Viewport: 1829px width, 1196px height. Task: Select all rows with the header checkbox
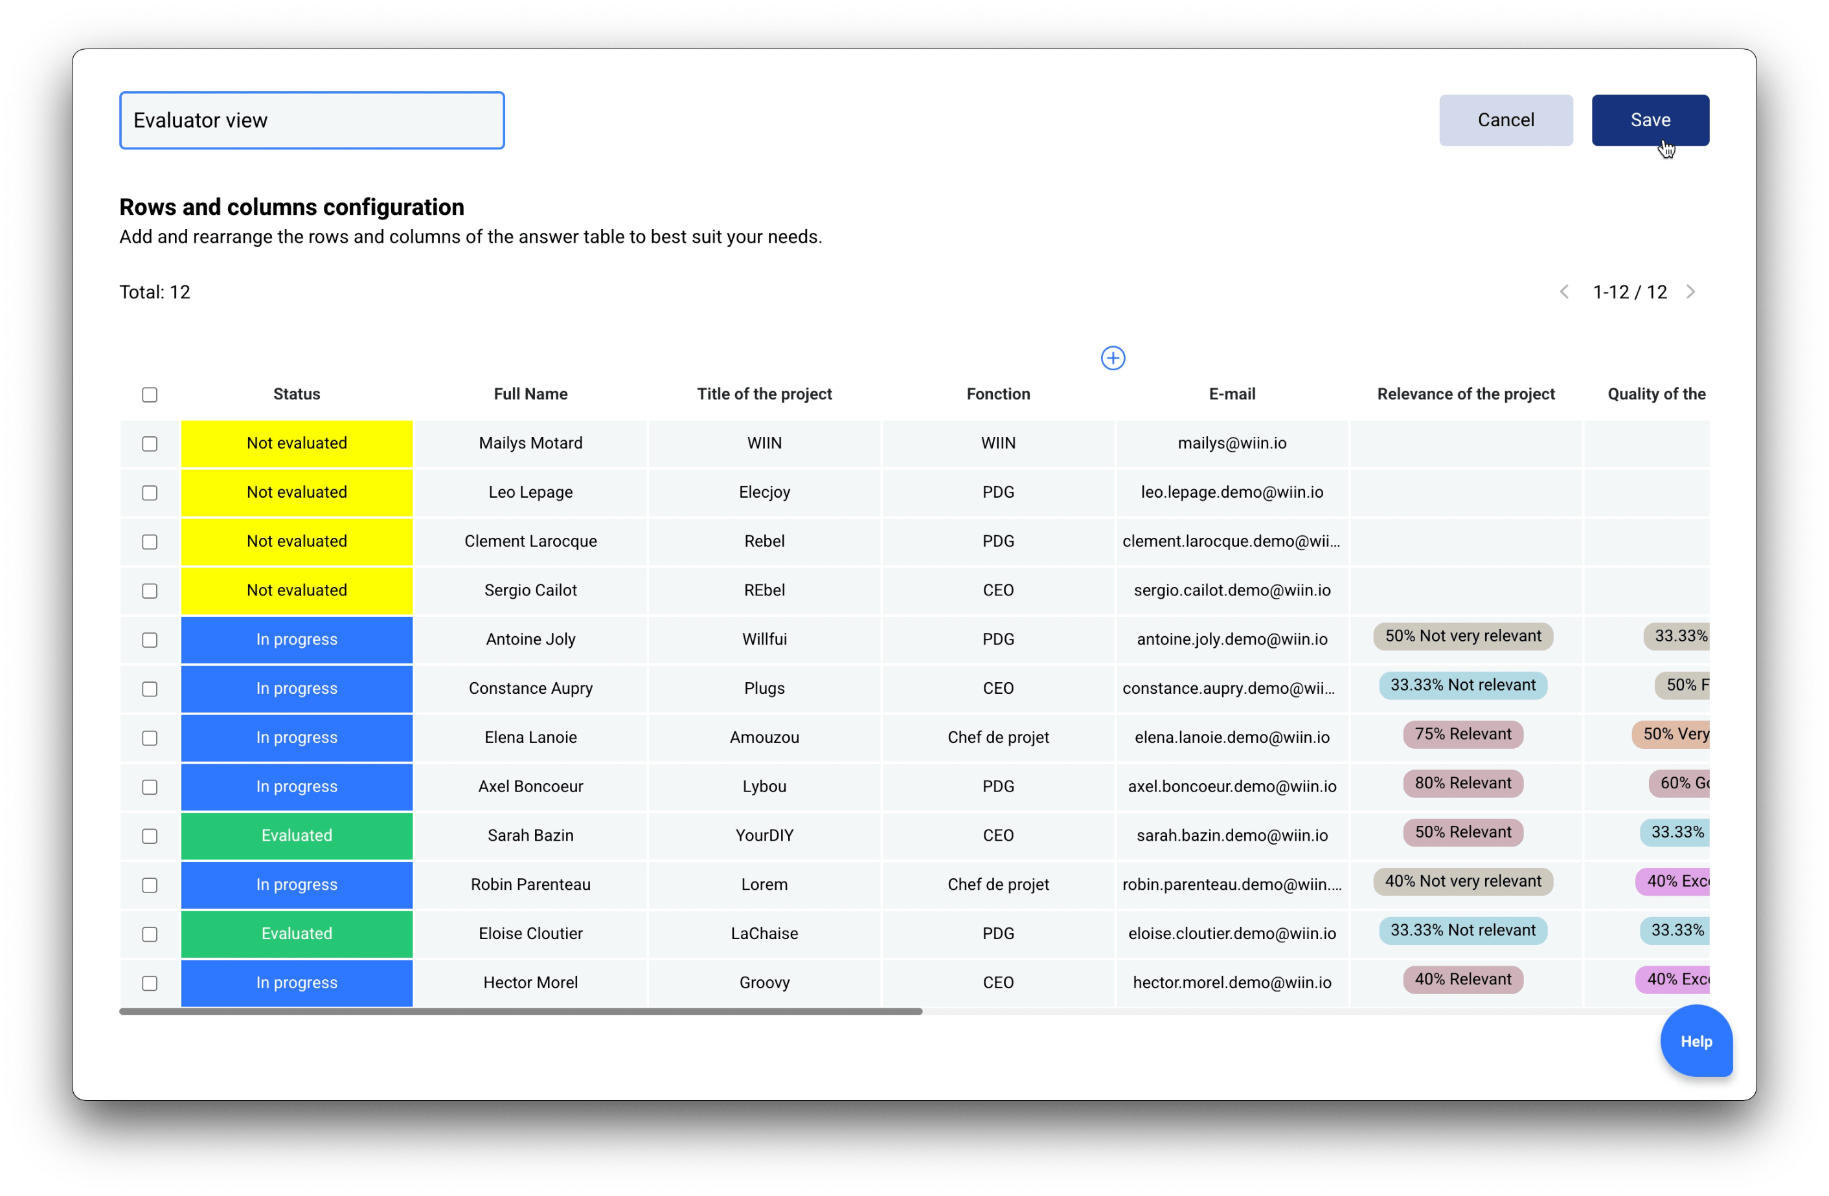pyautogui.click(x=150, y=394)
